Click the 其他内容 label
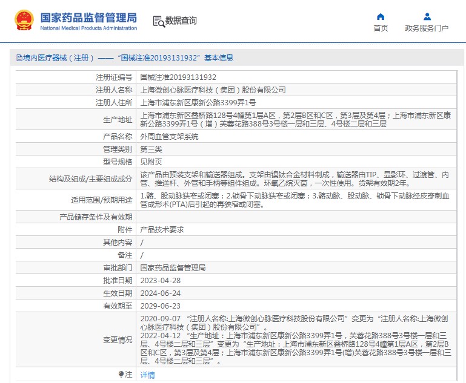 pos(118,243)
